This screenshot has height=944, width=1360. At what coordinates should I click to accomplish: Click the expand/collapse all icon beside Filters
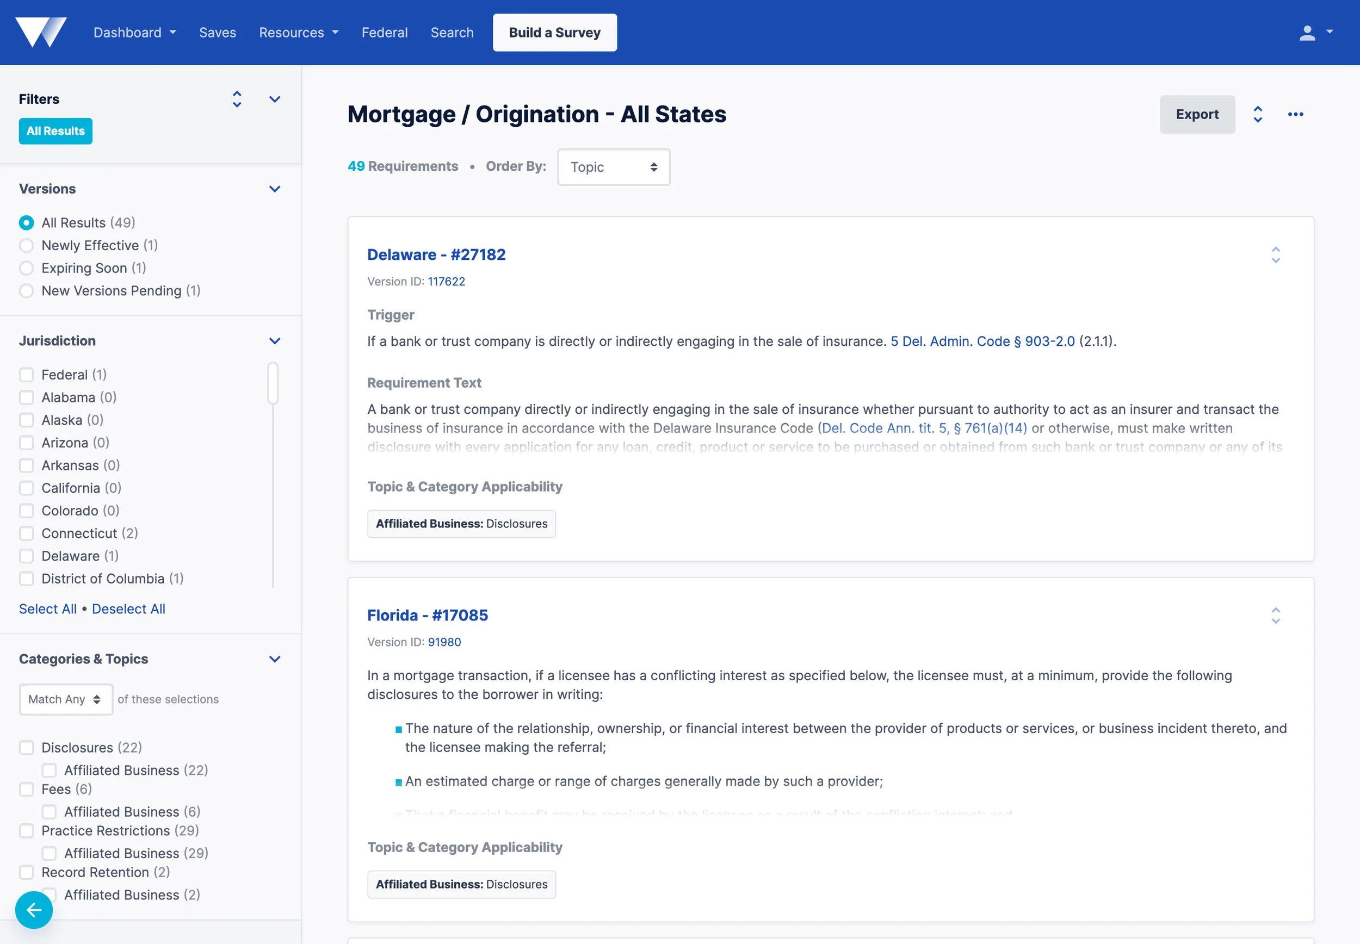tap(236, 100)
